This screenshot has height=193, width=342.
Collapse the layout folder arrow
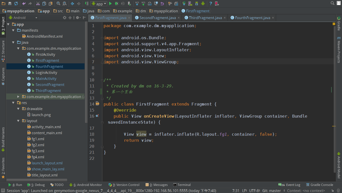pos(18,121)
